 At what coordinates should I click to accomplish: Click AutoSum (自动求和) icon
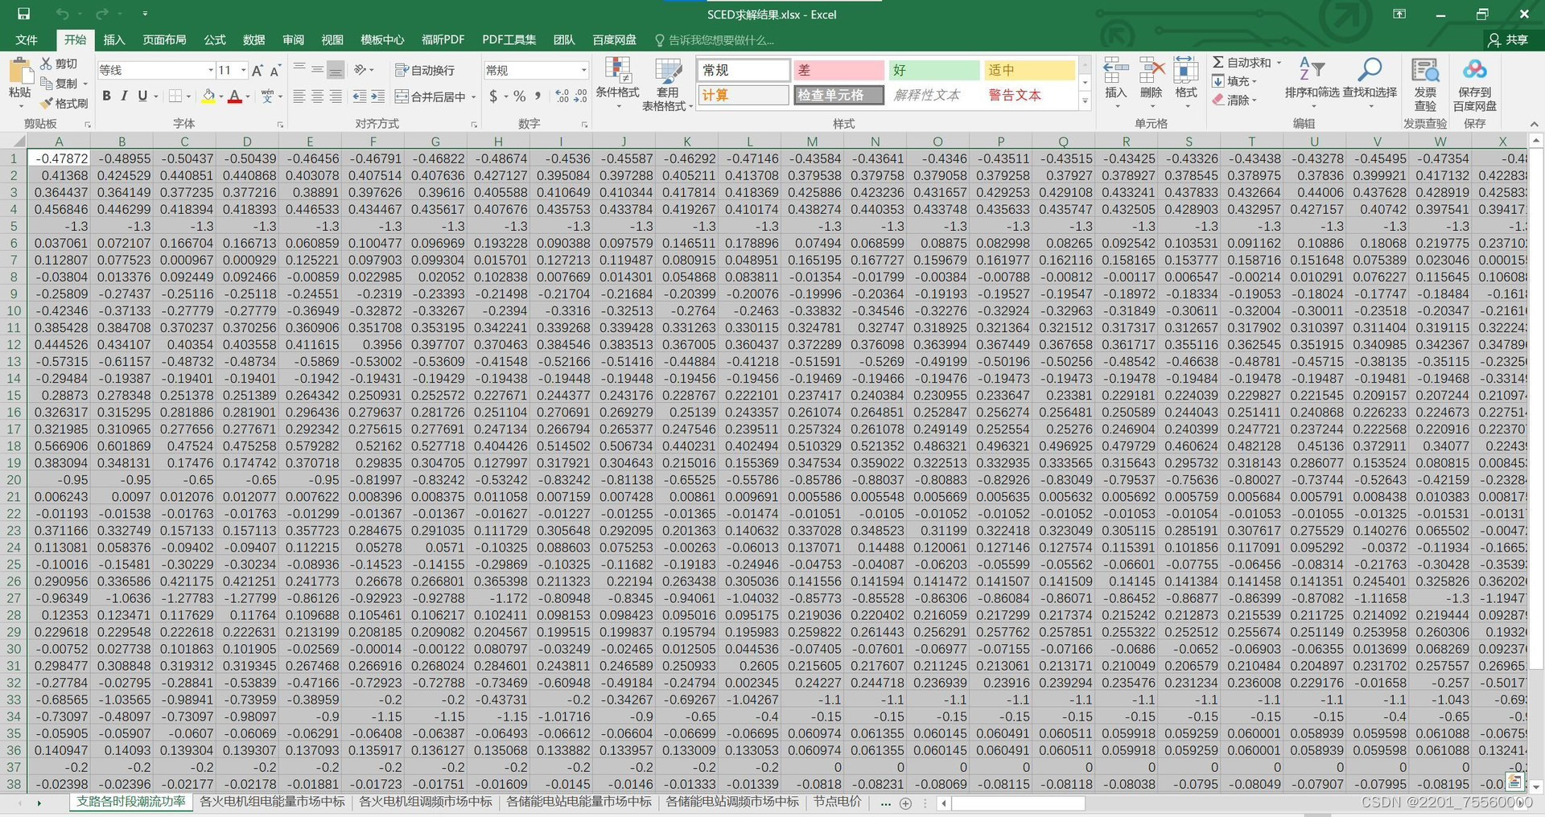tap(1218, 62)
